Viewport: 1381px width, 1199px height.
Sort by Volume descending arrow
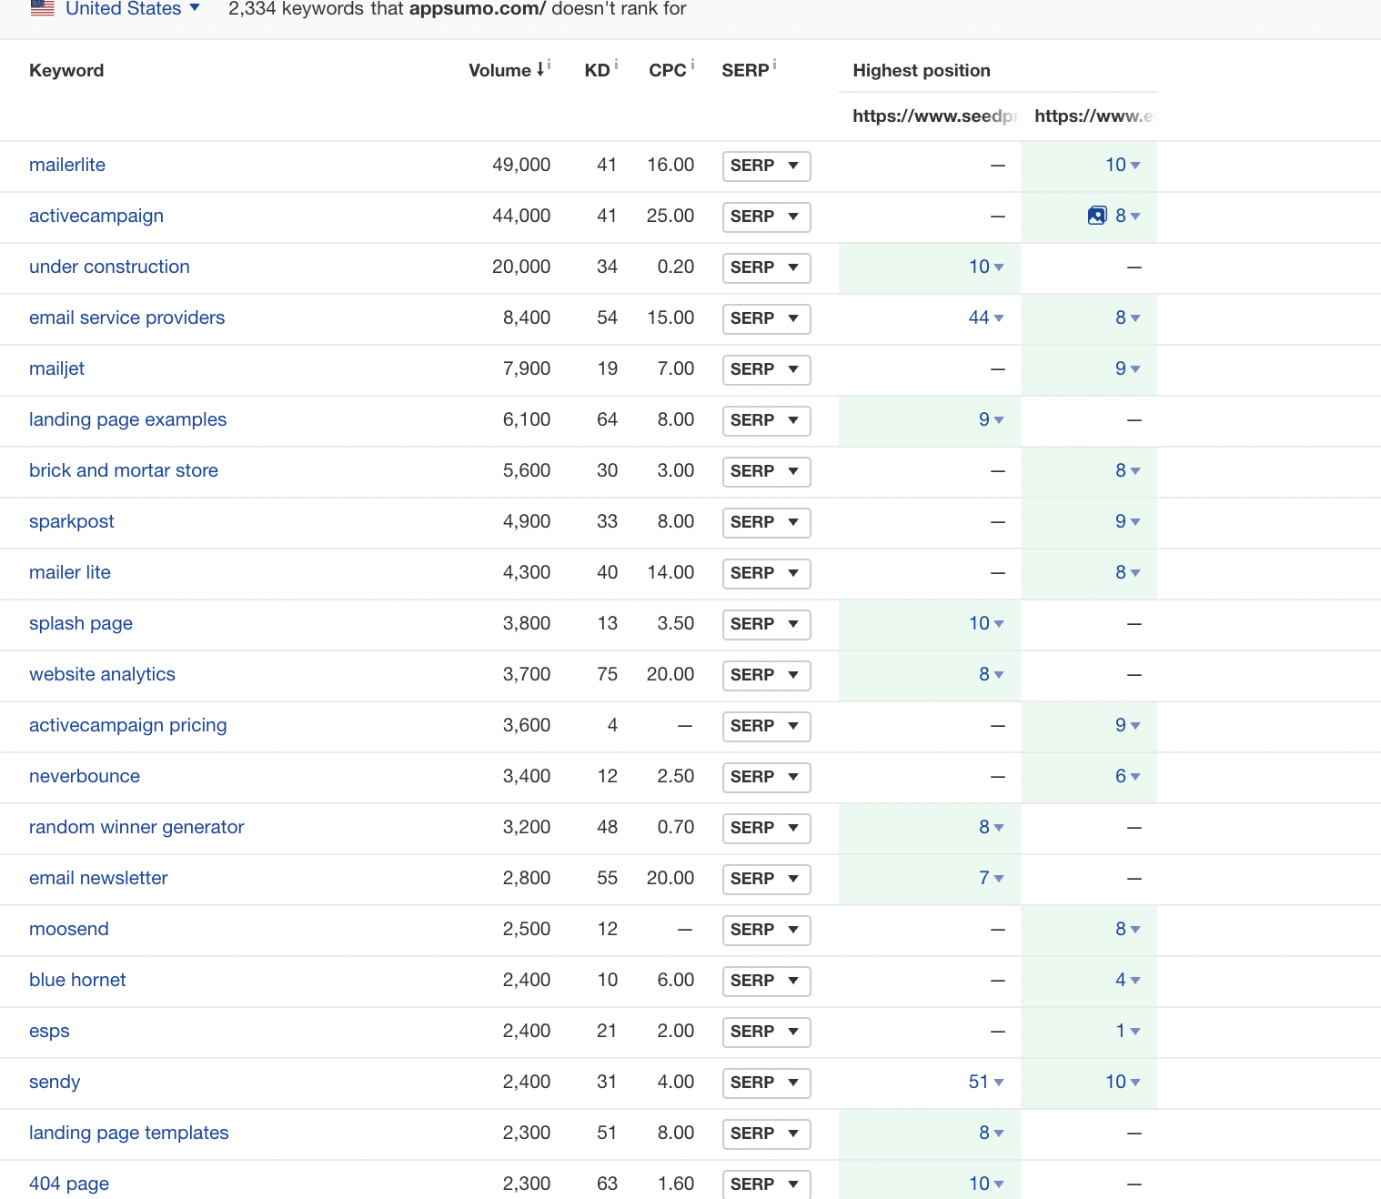coord(540,69)
